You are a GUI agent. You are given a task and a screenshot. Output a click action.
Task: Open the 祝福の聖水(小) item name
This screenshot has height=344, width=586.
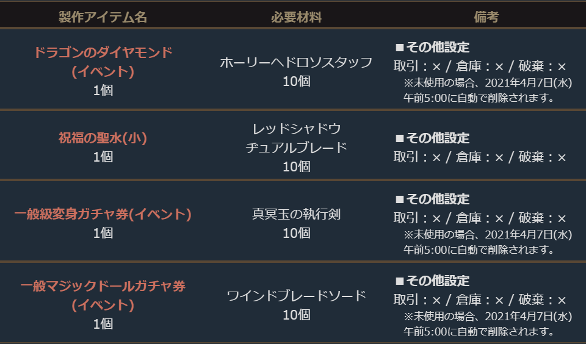[103, 138]
